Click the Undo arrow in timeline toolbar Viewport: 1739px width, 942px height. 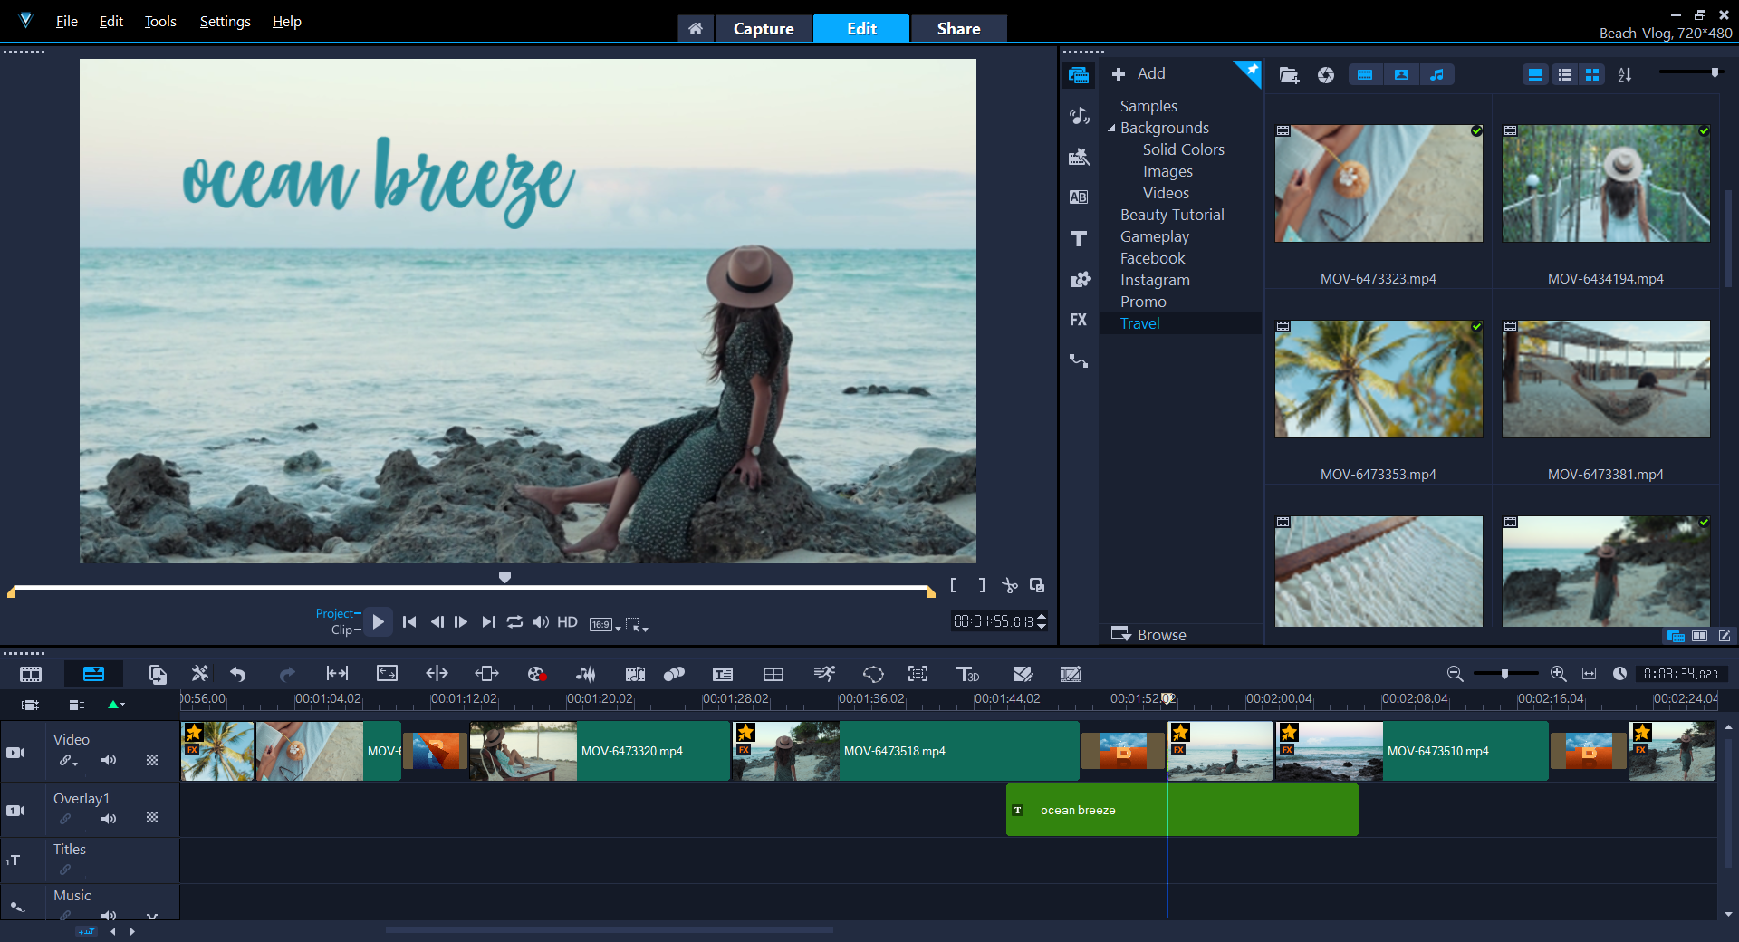click(x=238, y=674)
